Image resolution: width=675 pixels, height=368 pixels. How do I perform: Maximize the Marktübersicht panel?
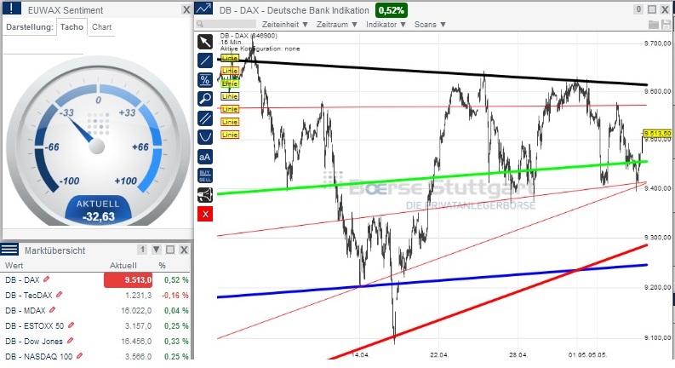[170, 250]
